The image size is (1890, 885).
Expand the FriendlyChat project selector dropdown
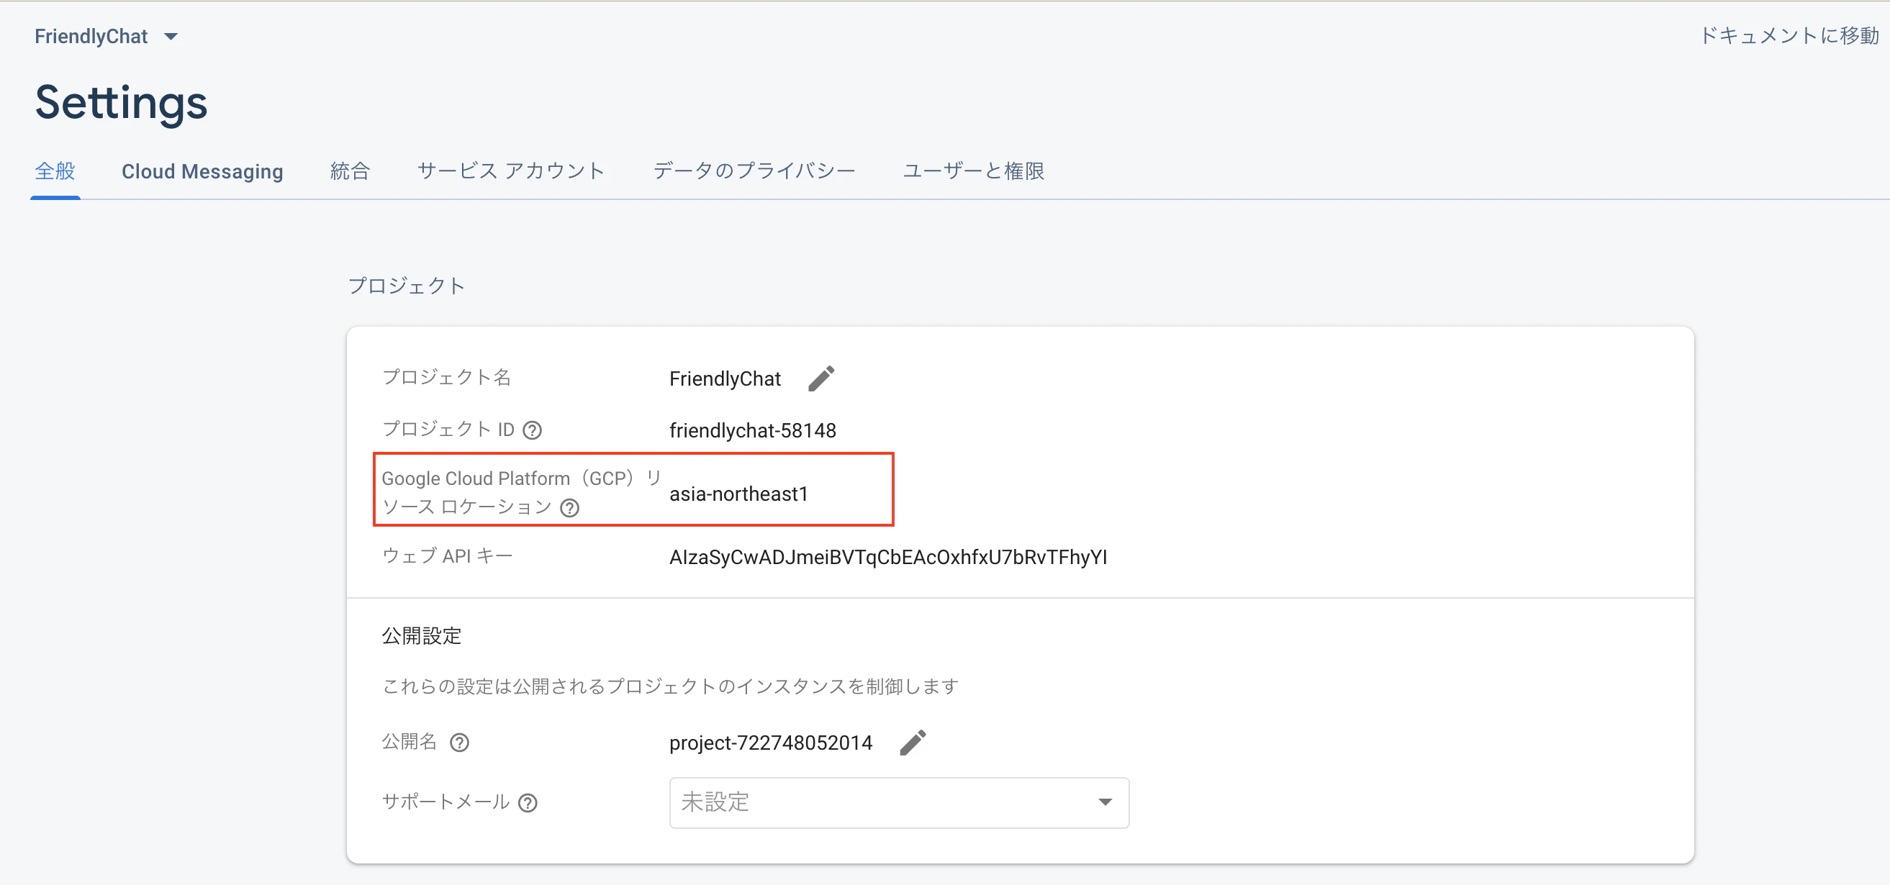point(107,36)
